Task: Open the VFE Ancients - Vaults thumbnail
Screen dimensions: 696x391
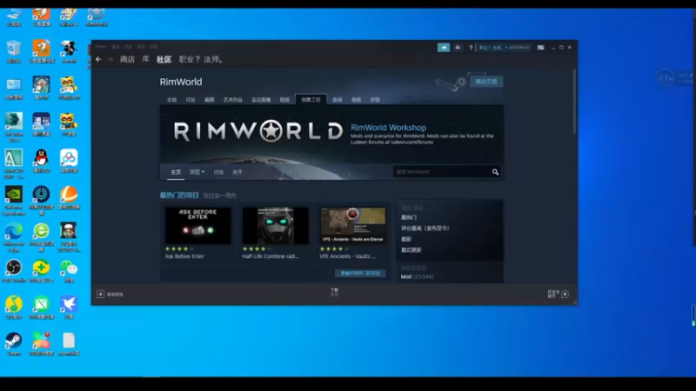Action: point(353,226)
